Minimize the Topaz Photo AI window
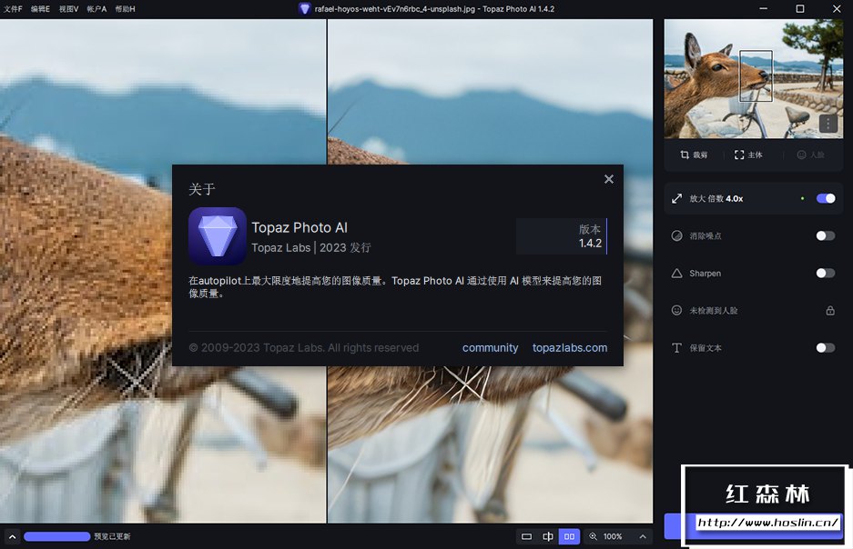This screenshot has width=853, height=549. [763, 9]
